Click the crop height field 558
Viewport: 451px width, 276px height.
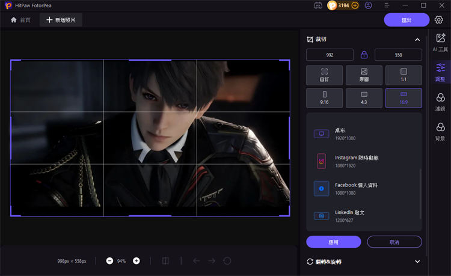click(398, 55)
